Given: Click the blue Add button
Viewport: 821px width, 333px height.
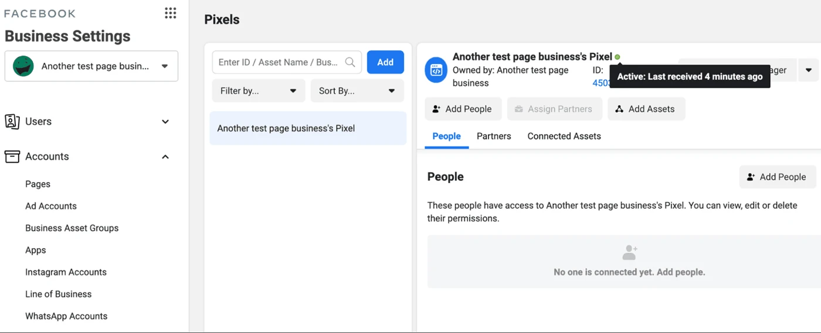Looking at the screenshot, I should (385, 62).
